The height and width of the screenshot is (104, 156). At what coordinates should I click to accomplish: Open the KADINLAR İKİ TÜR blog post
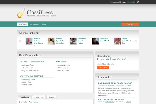[115, 83]
